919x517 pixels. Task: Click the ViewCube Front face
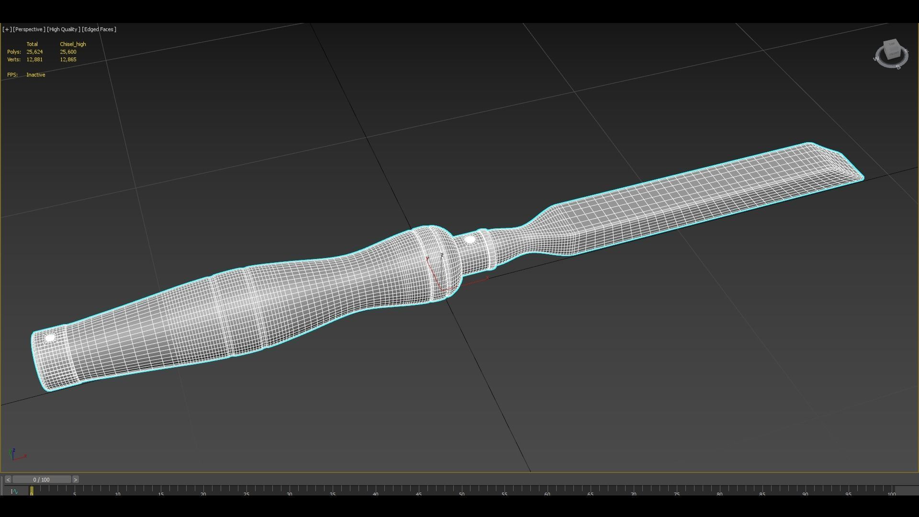tap(894, 54)
